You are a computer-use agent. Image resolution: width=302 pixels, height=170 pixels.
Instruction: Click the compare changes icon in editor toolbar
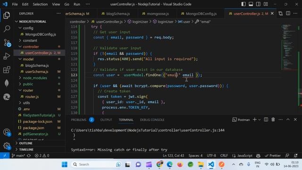280,14
